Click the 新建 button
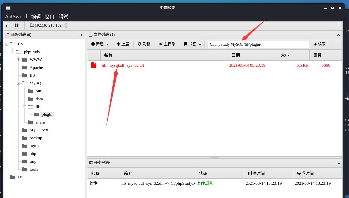349x198 pixels. click(98, 44)
